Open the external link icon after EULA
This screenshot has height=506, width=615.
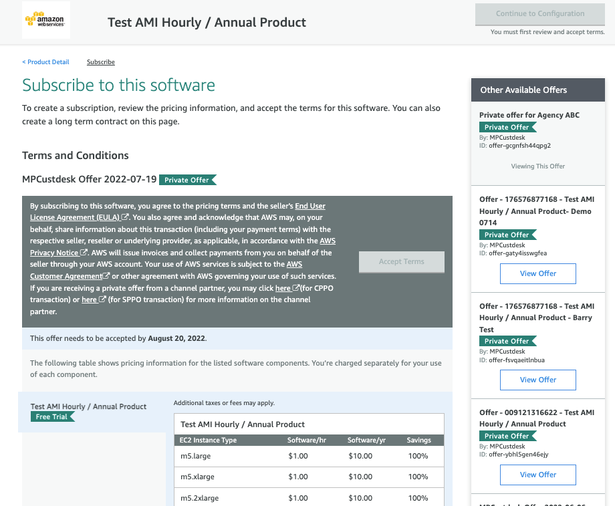point(124,217)
